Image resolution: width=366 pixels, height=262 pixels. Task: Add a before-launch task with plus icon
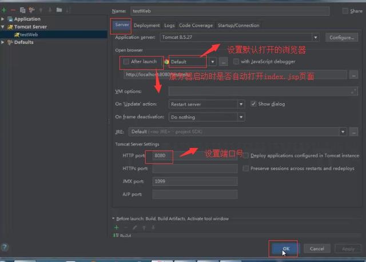coord(117,227)
